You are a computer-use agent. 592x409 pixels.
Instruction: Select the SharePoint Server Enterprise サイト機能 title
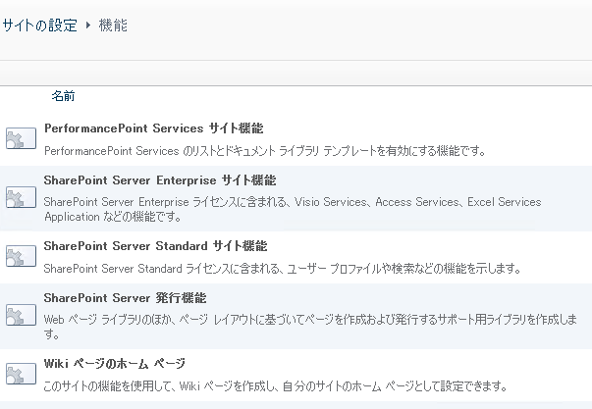(x=160, y=180)
